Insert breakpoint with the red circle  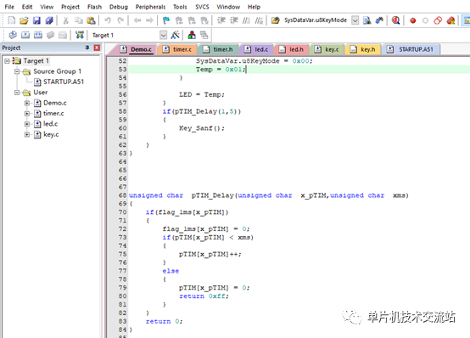(x=413, y=20)
